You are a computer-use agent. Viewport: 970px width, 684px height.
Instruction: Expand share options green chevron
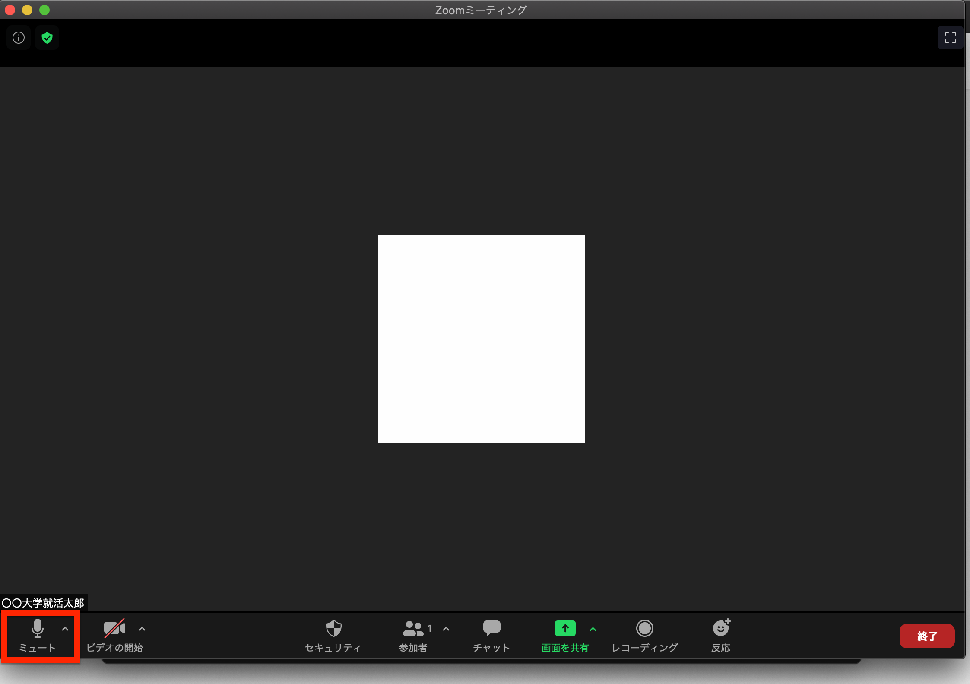[593, 629]
